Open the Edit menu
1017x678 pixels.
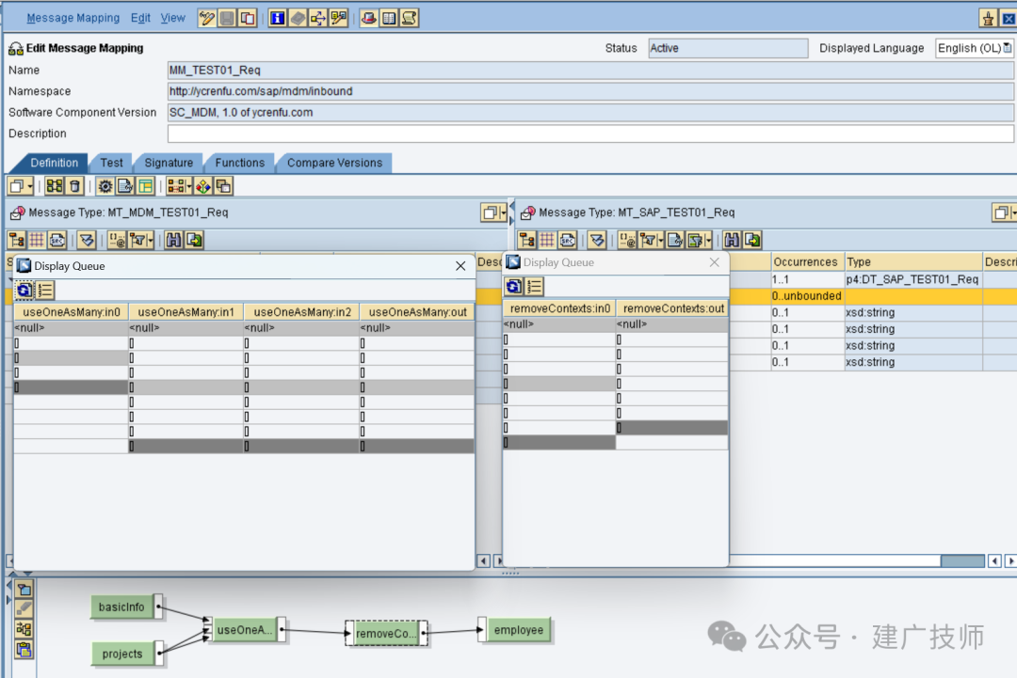140,18
